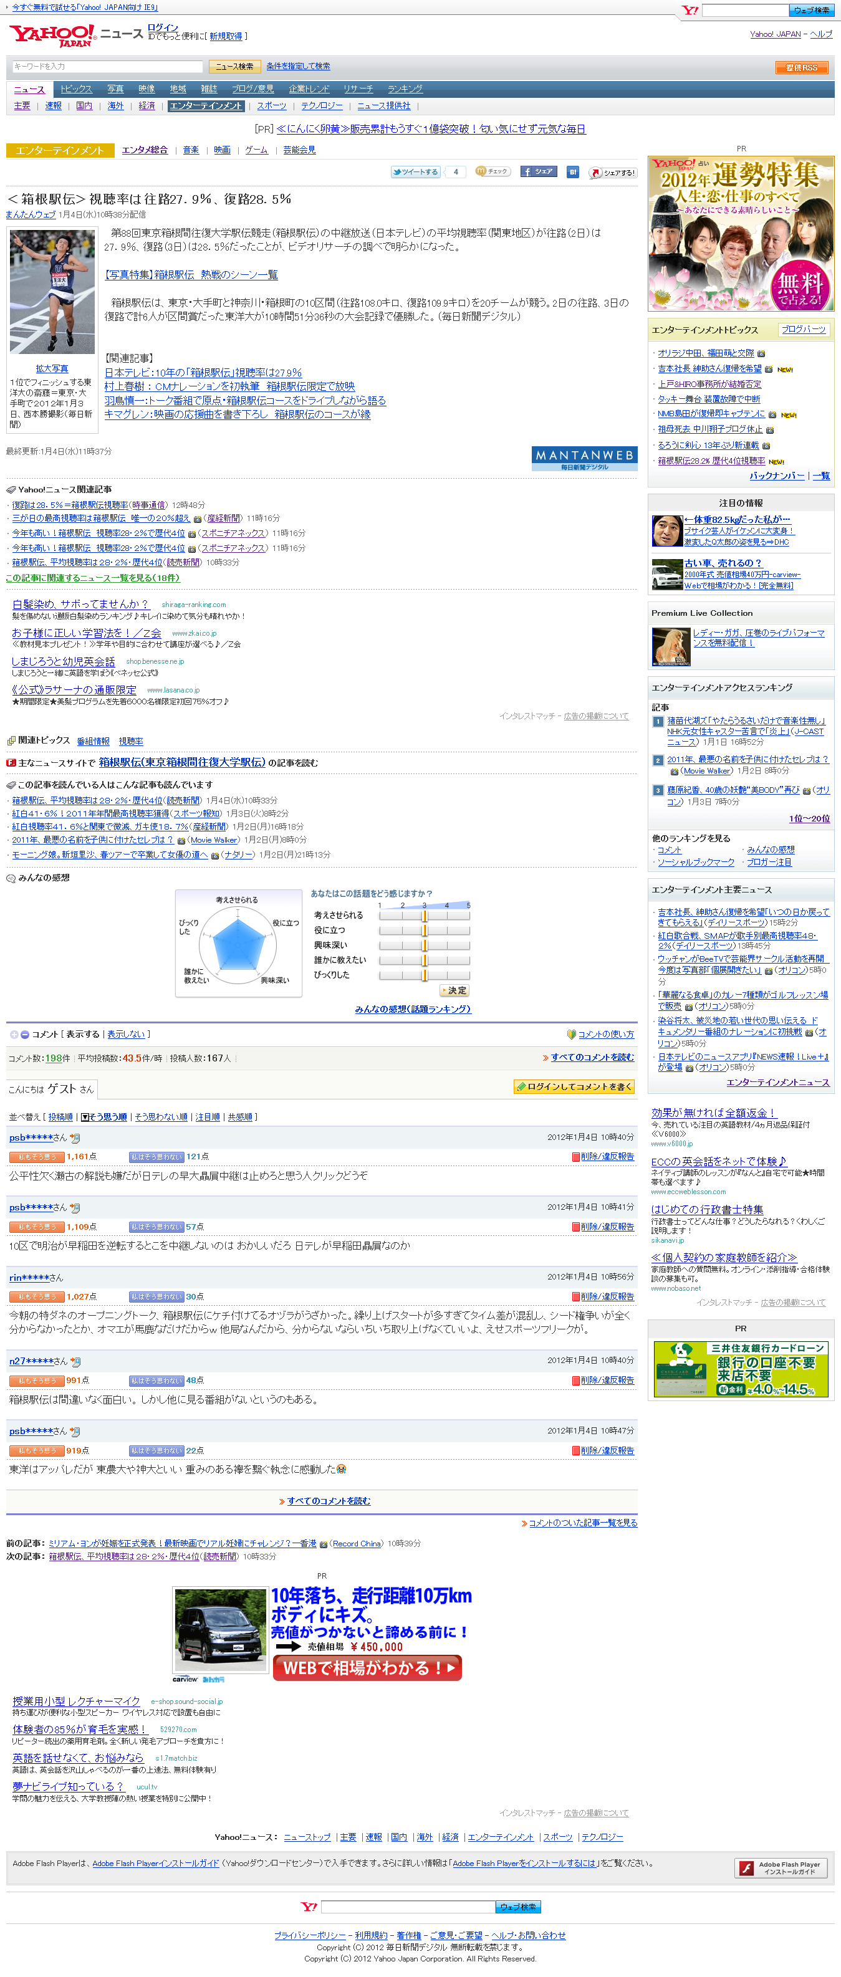841x1977 pixels.
Task: Click the minus icon beside the コメント heading
Action: click(24, 1035)
